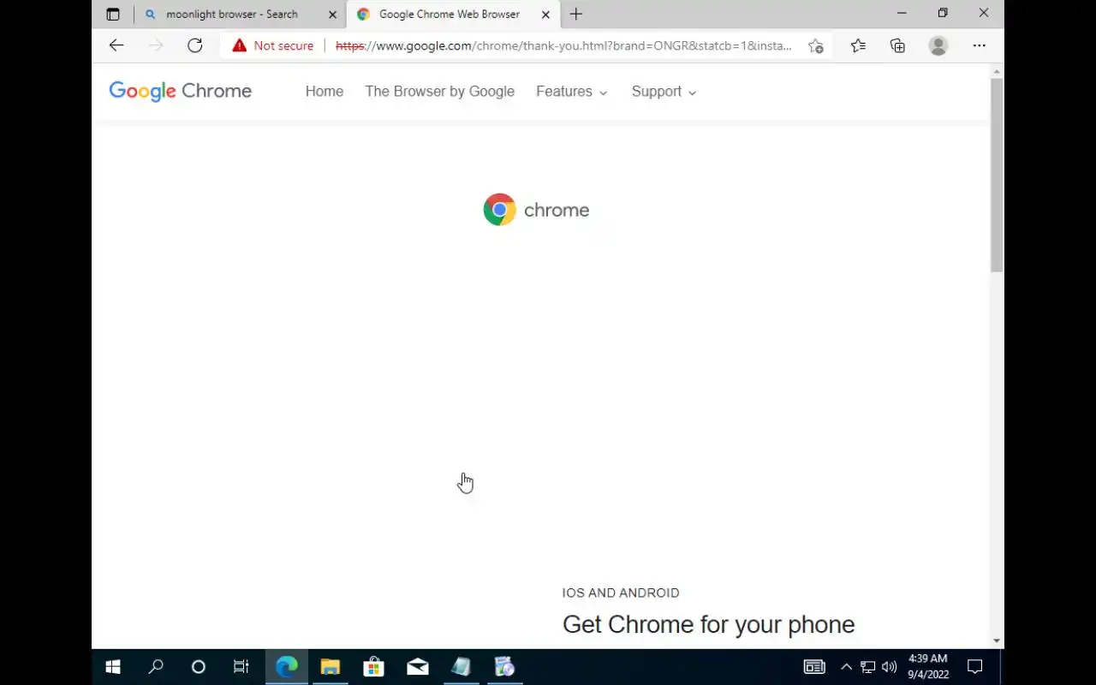Image resolution: width=1096 pixels, height=685 pixels.
Task: Click the Not secure warning indicator
Action: [273, 45]
